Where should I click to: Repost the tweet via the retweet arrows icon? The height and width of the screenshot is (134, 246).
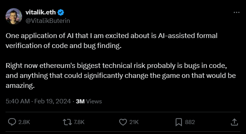pyautogui.click(x=67, y=122)
